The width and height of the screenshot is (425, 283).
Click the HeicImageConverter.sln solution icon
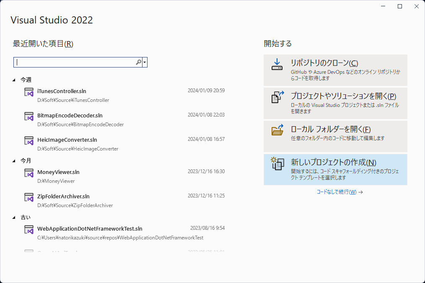[x=29, y=141]
